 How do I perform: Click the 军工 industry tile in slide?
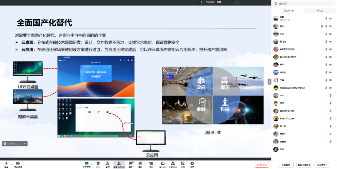click(x=238, y=81)
